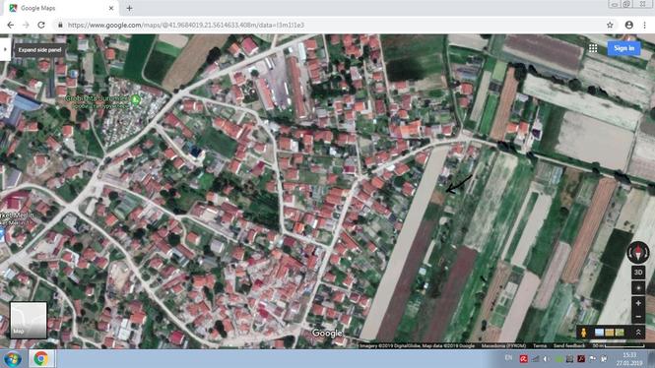Go back to previous page
Viewport: 655px width, 368px height.
click(11, 25)
